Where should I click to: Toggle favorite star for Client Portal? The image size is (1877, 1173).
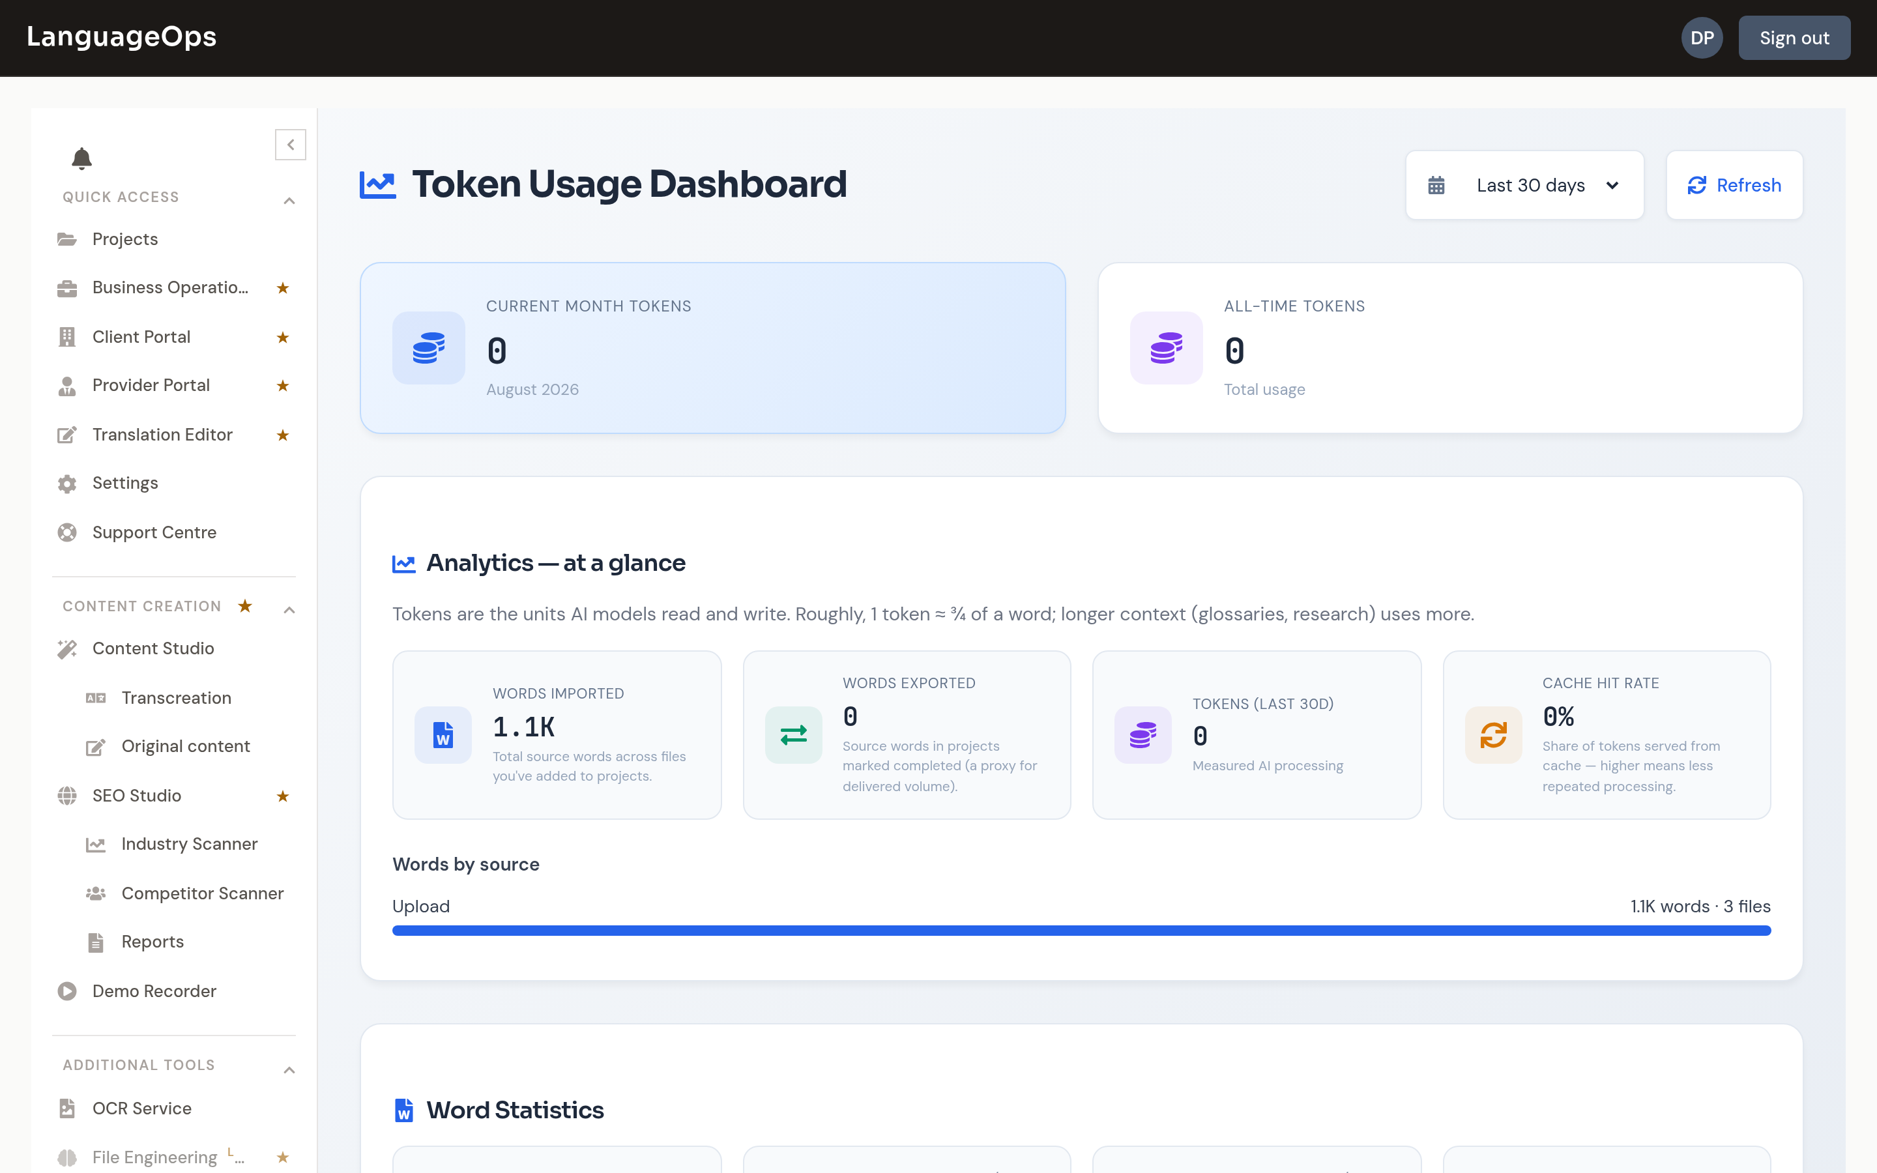click(283, 338)
